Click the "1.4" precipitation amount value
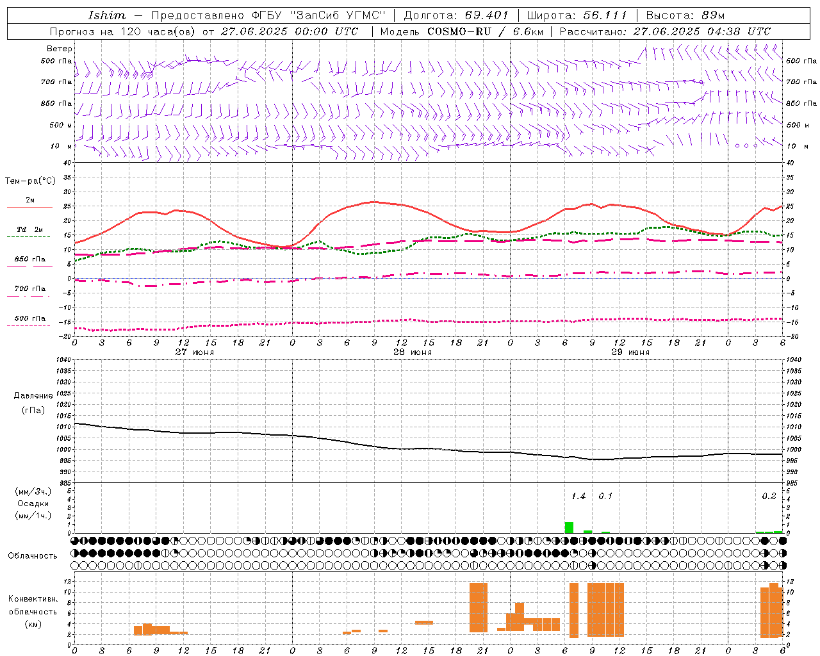The width and height of the screenshot is (820, 656). [578, 496]
